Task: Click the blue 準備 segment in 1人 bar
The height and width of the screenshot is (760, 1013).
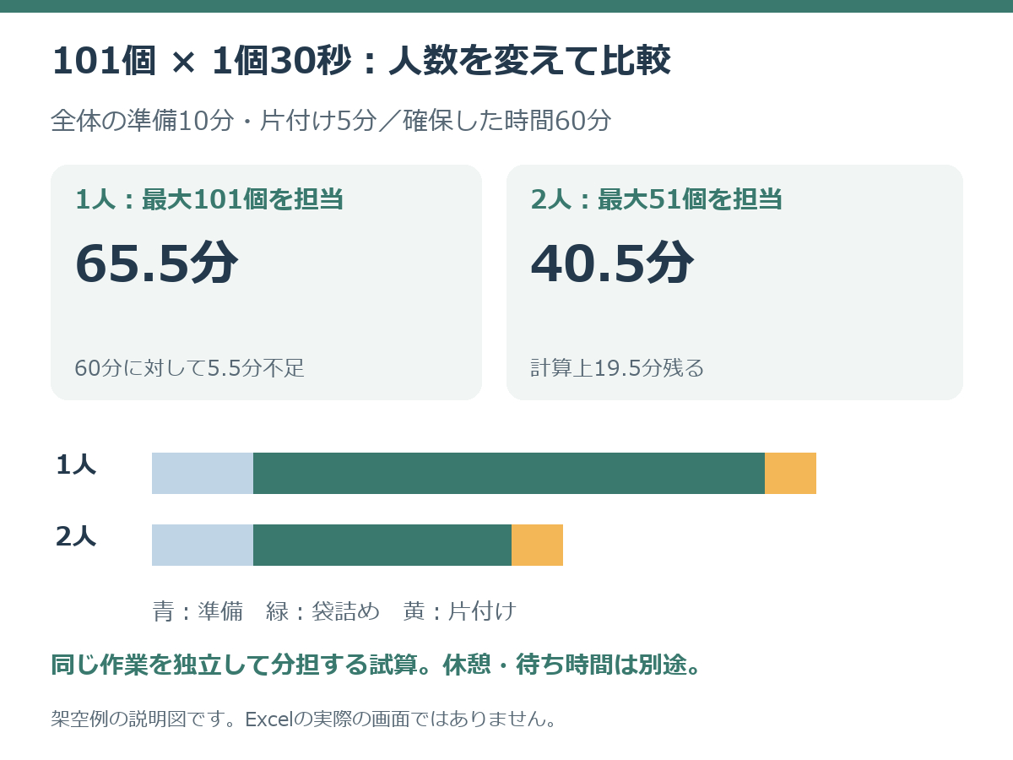Action: pyautogui.click(x=203, y=473)
